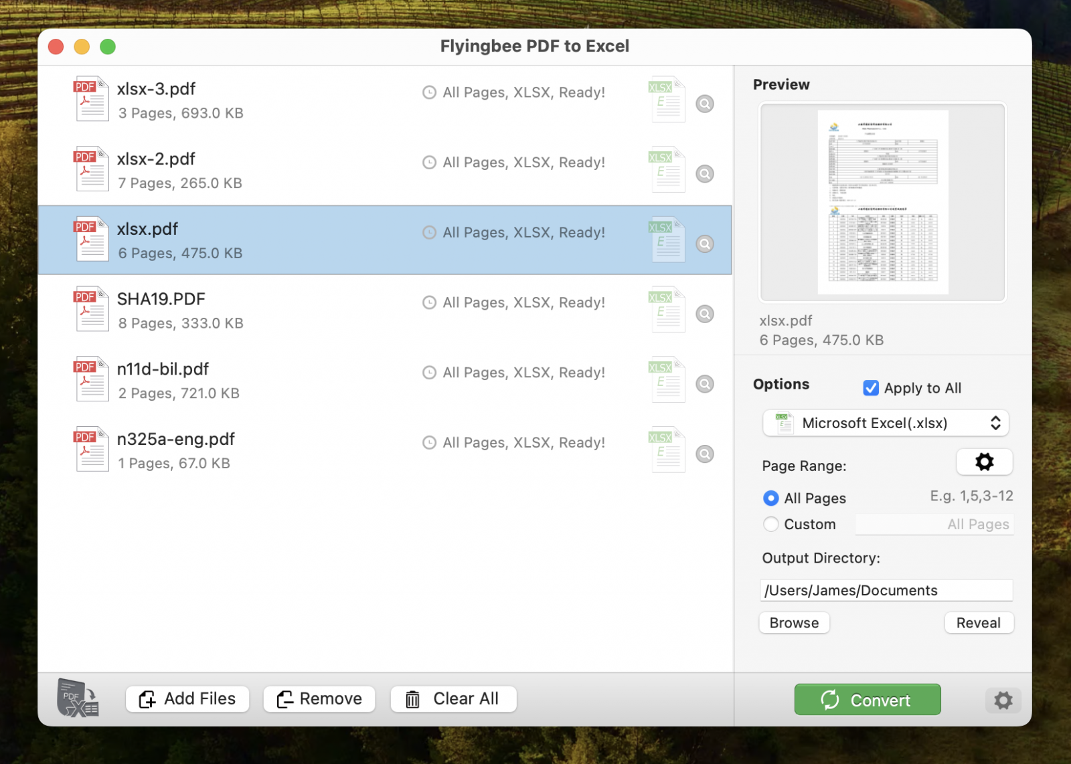Click the PDF icon for SHA19.PDF
The image size is (1071, 764).
pyautogui.click(x=91, y=309)
